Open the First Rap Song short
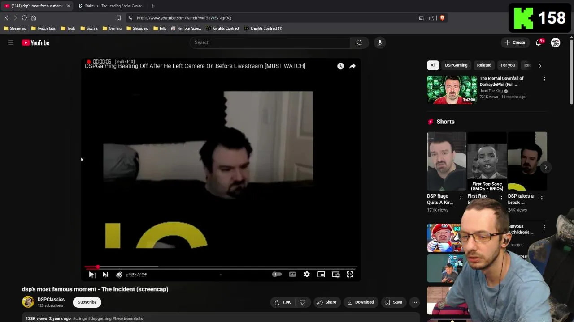 click(487, 161)
